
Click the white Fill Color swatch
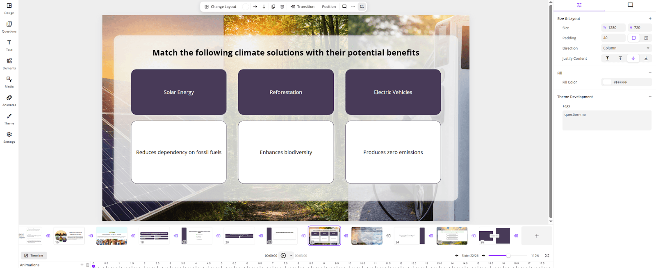point(607,82)
